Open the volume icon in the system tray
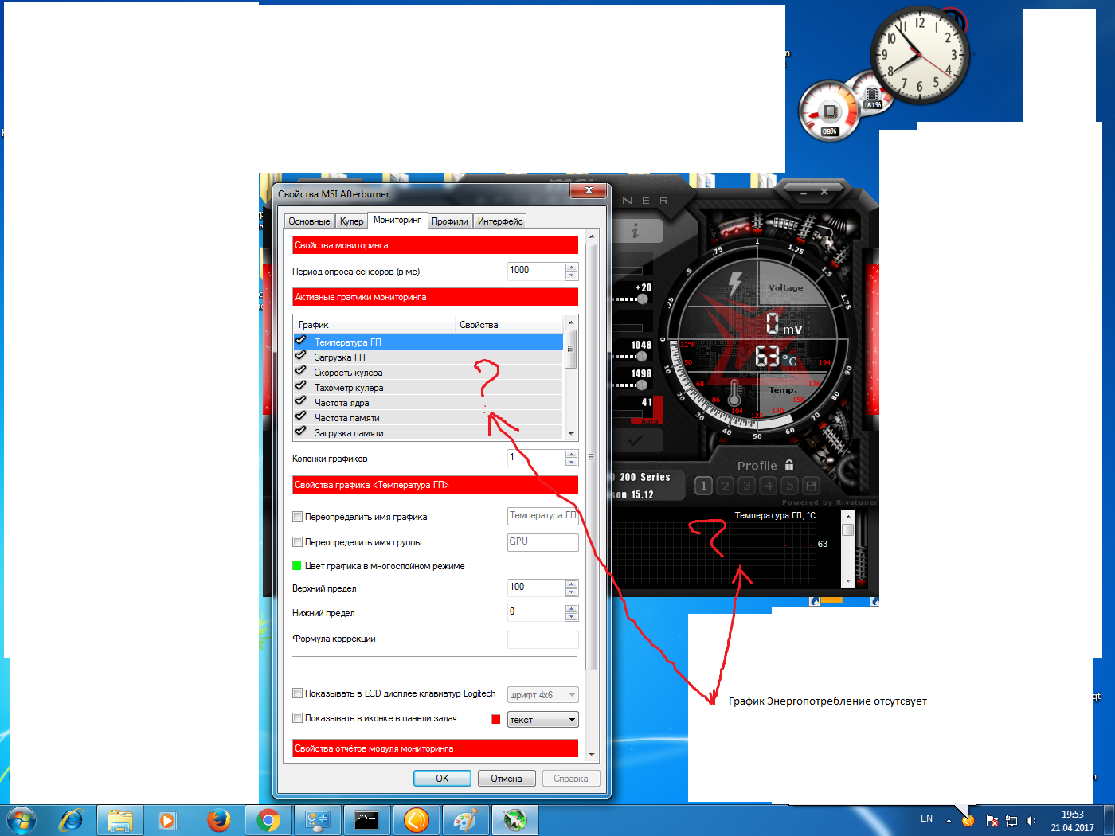This screenshot has height=836, width=1115. point(1031,820)
